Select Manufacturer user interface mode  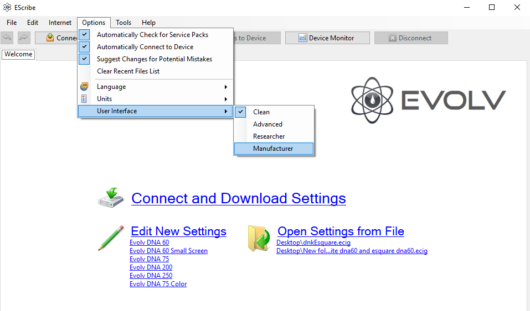(x=273, y=149)
